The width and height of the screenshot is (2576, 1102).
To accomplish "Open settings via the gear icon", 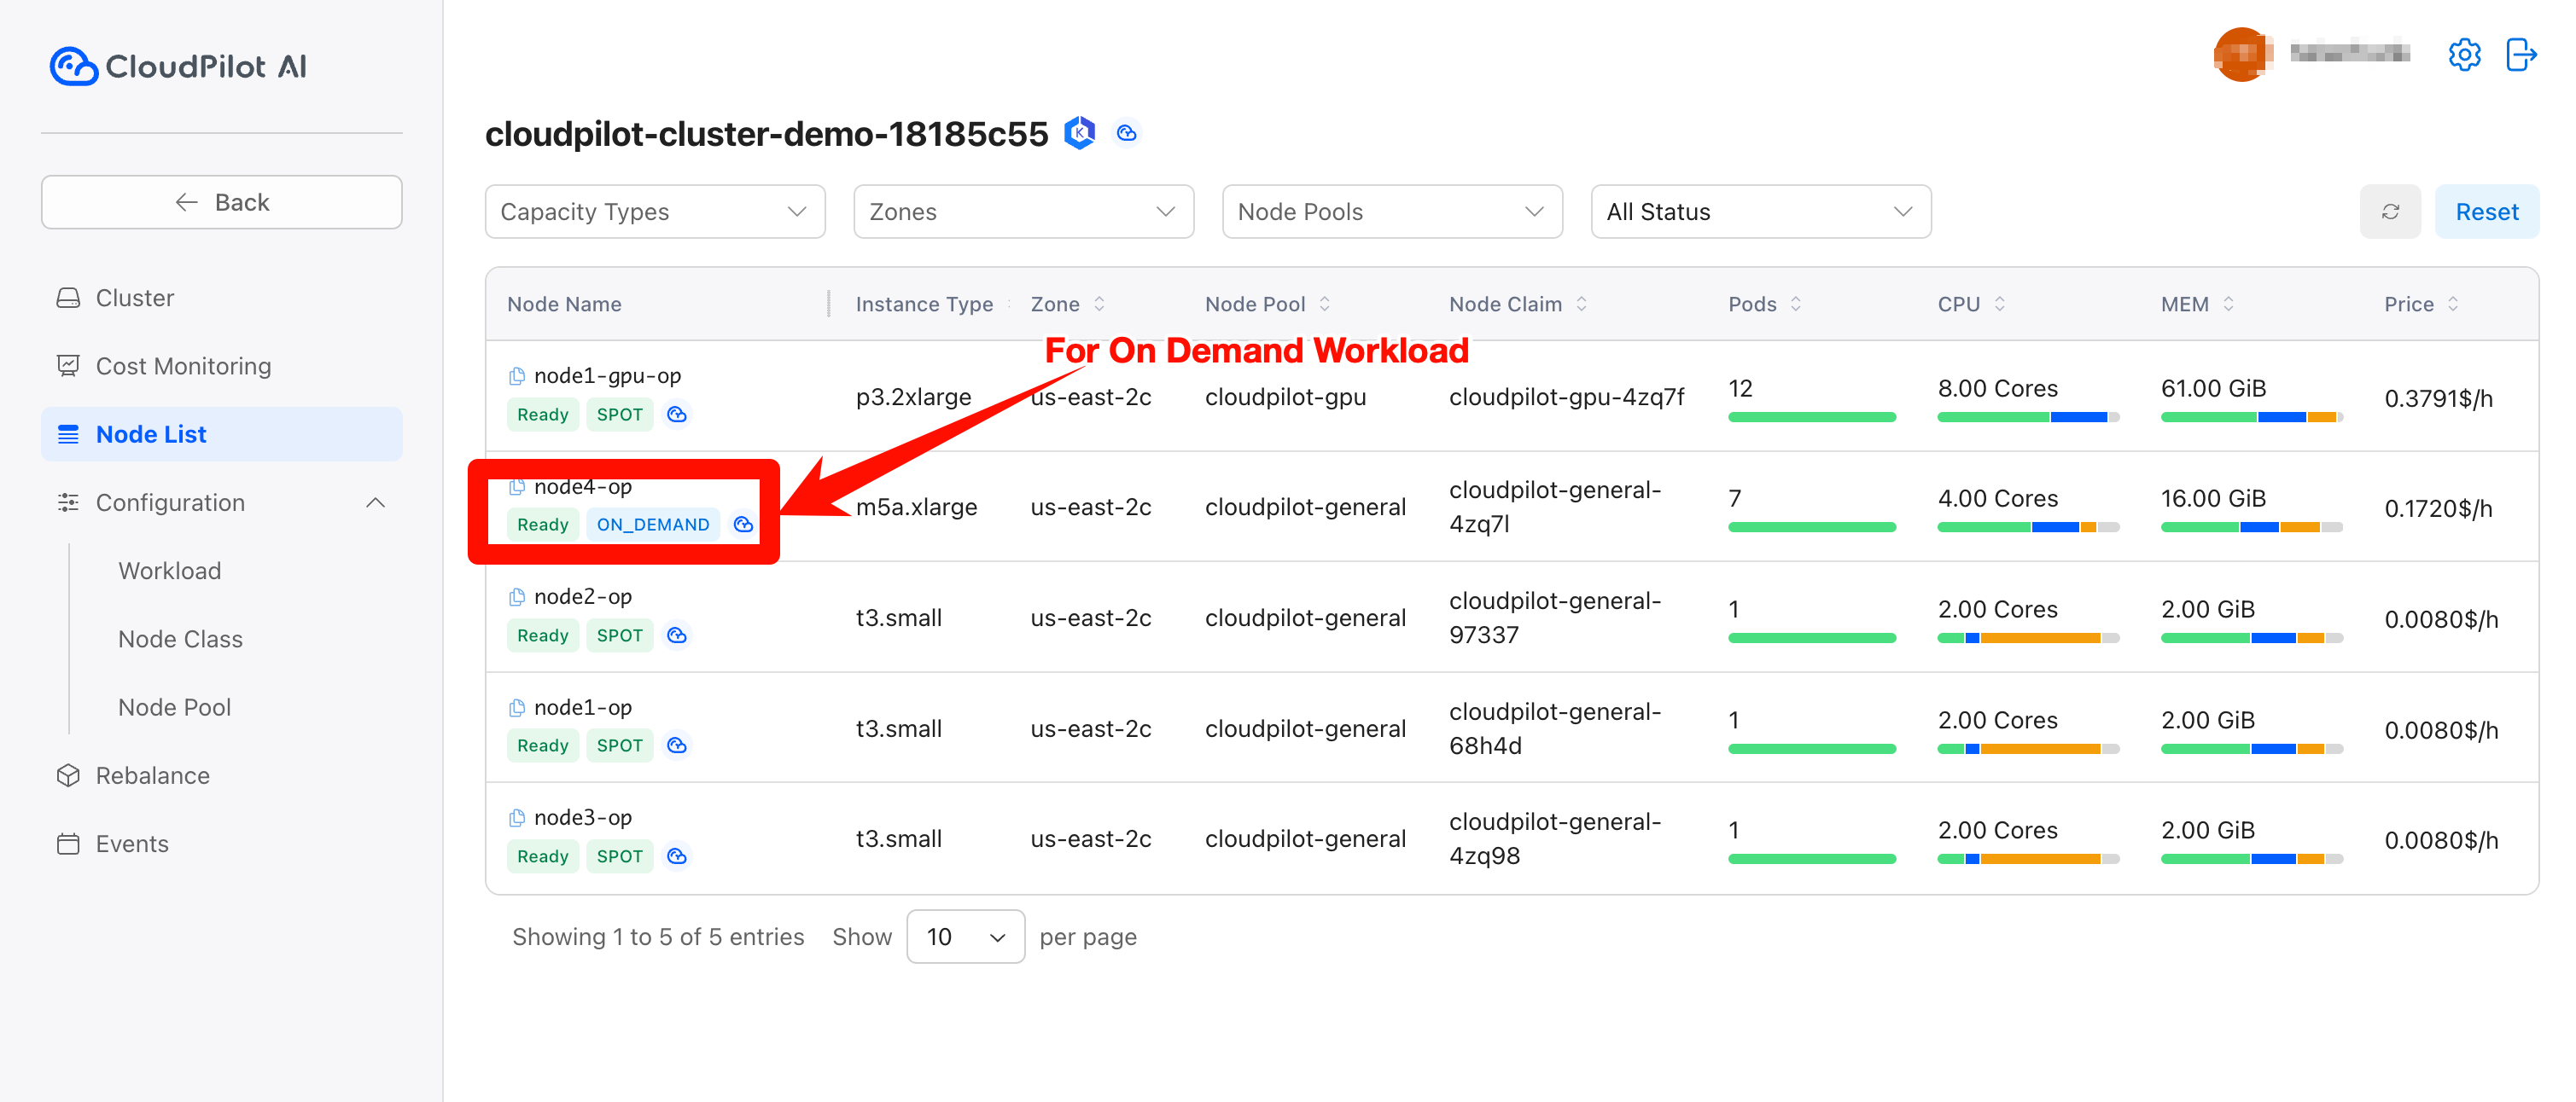I will (x=2465, y=55).
